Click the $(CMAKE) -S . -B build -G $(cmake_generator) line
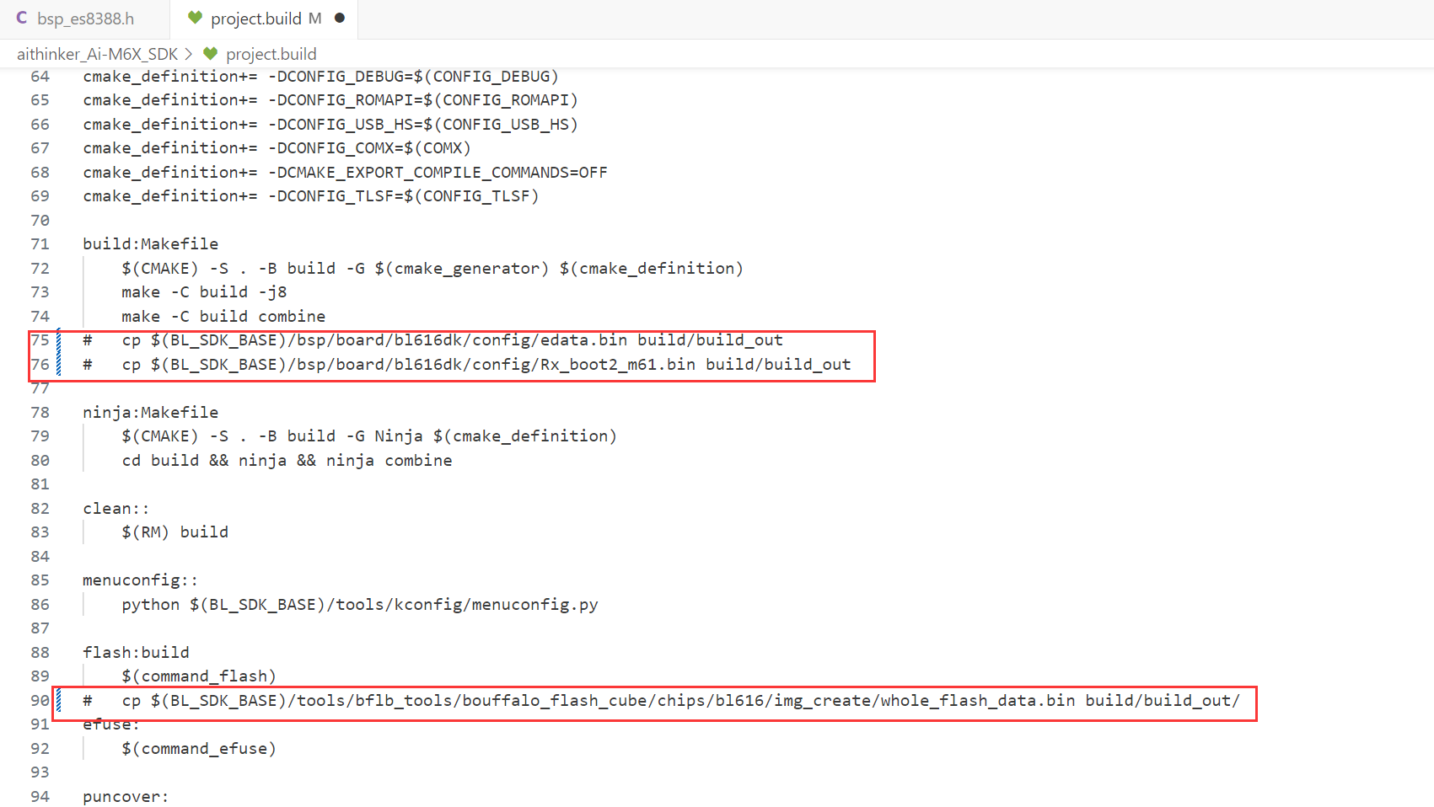Image resolution: width=1434 pixels, height=807 pixels. pos(432,269)
